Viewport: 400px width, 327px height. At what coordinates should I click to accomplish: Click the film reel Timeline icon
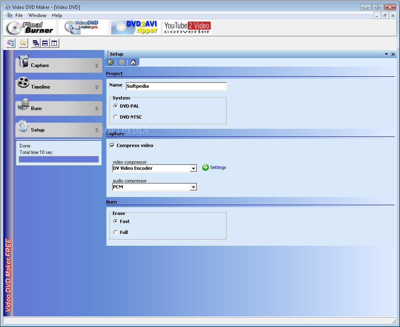(24, 83)
